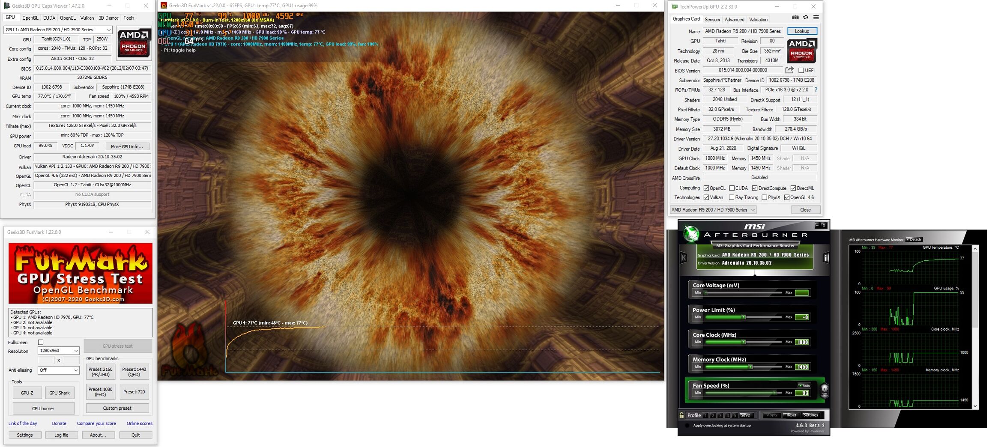Adjust the Core Clock slider in Afterburner
The width and height of the screenshot is (989, 447).
tap(744, 342)
